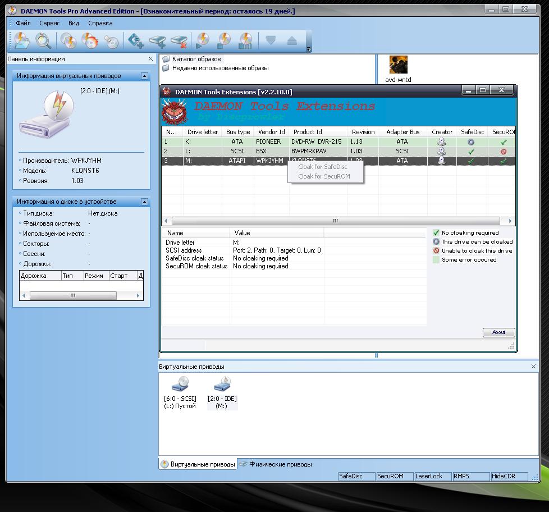Click SecuROM indicator in status bar

[395, 476]
